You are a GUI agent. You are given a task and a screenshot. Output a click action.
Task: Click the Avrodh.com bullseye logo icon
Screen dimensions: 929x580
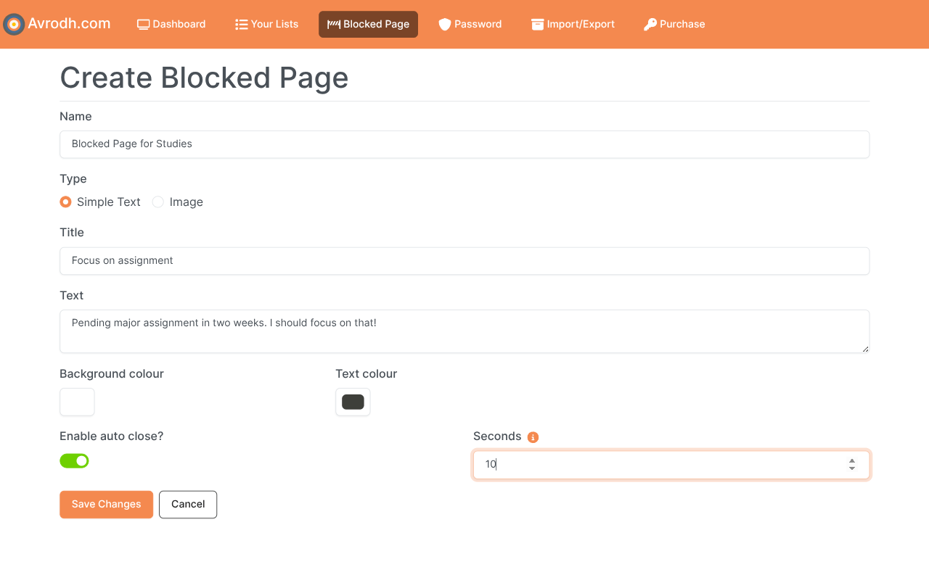click(13, 24)
